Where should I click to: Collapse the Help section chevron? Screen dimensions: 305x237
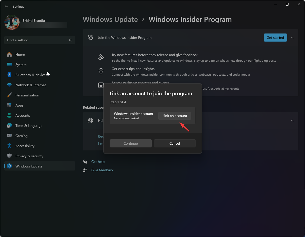click(x=292, y=120)
